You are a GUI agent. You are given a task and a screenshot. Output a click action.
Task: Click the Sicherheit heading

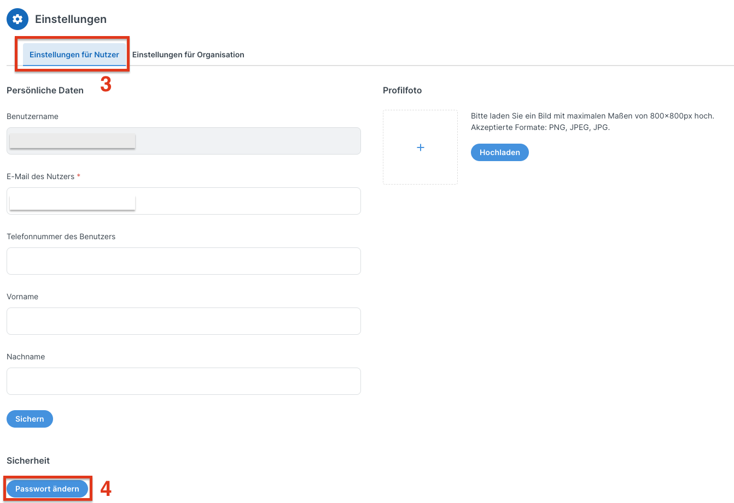point(28,461)
